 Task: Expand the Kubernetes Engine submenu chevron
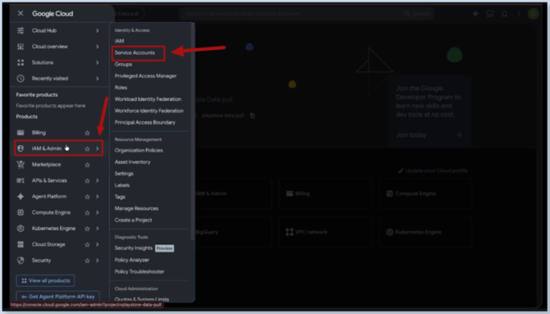tap(97, 229)
